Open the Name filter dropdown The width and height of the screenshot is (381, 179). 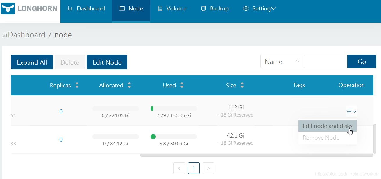coord(282,62)
